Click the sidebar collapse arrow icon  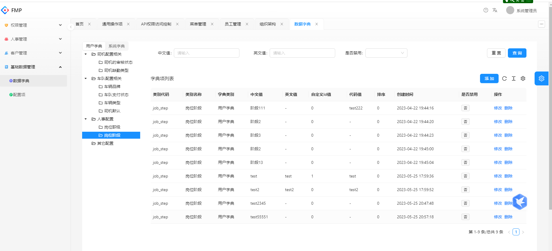pyautogui.click(x=71, y=27)
